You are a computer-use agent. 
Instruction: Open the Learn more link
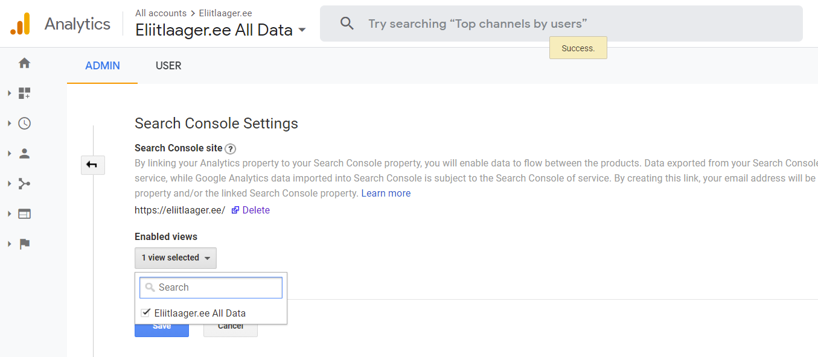[386, 194]
